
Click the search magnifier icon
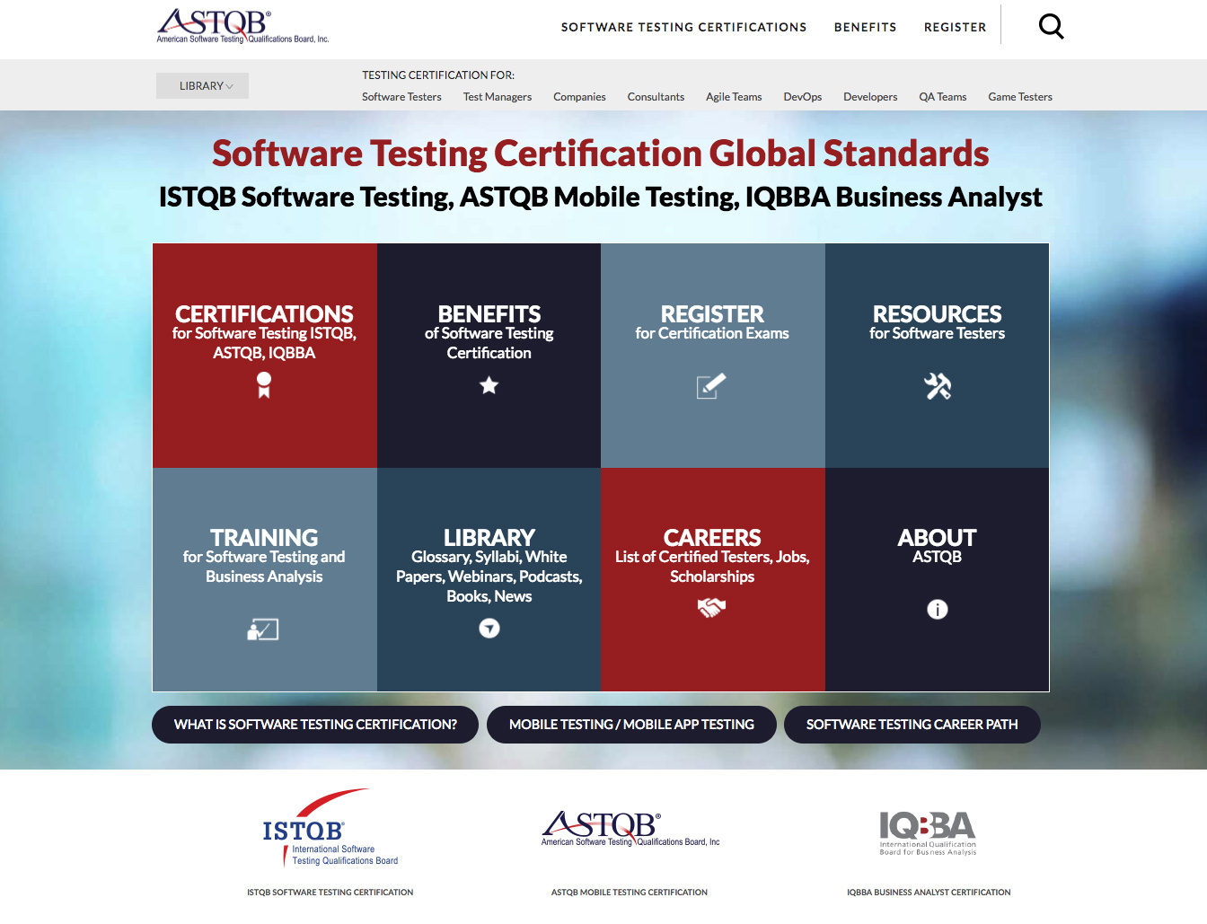tap(1051, 27)
